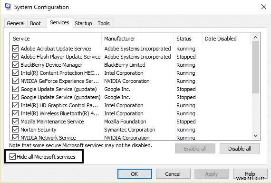Select NVIDIA GeForce Experience service name
The height and width of the screenshot is (183, 271).
(x=59, y=81)
